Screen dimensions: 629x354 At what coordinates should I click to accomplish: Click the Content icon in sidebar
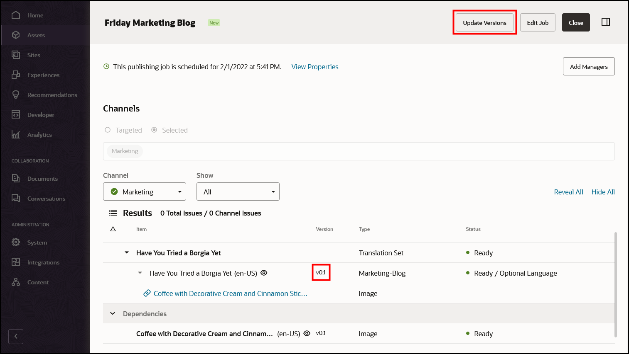point(16,282)
